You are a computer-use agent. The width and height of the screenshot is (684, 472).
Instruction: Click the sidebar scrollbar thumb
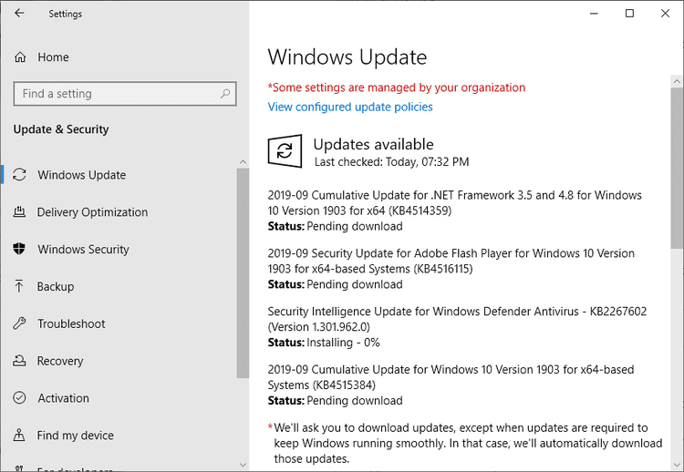[x=243, y=272]
